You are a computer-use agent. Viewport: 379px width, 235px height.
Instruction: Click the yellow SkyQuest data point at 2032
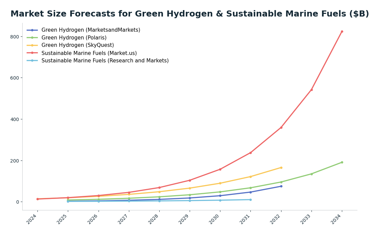coord(281,168)
